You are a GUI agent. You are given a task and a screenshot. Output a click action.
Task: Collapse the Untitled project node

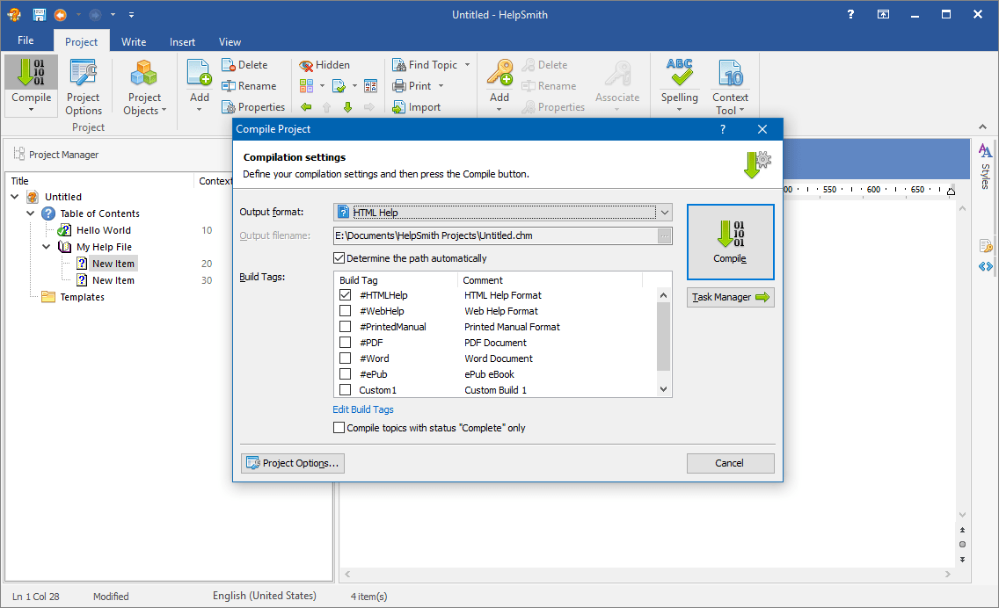[15, 197]
